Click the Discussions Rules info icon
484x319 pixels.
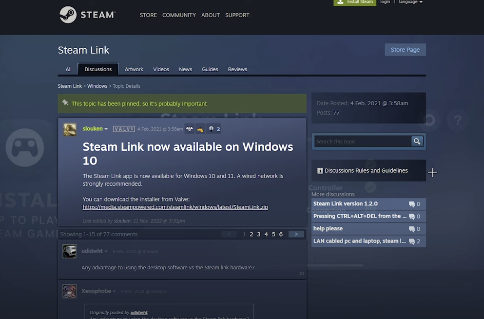320,170
